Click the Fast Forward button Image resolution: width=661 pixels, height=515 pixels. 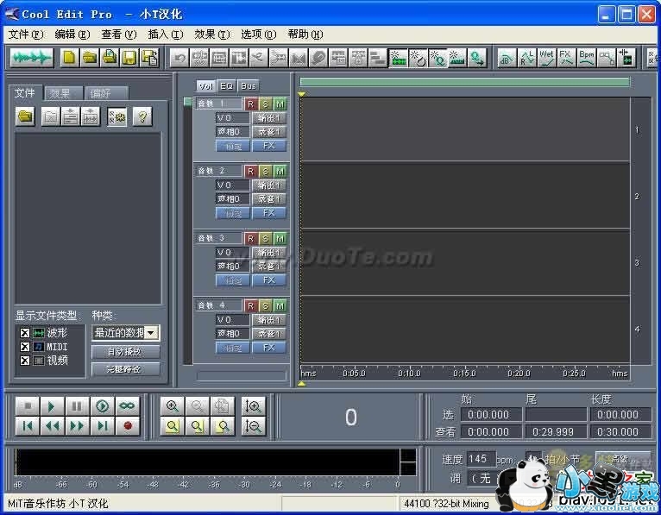point(77,426)
